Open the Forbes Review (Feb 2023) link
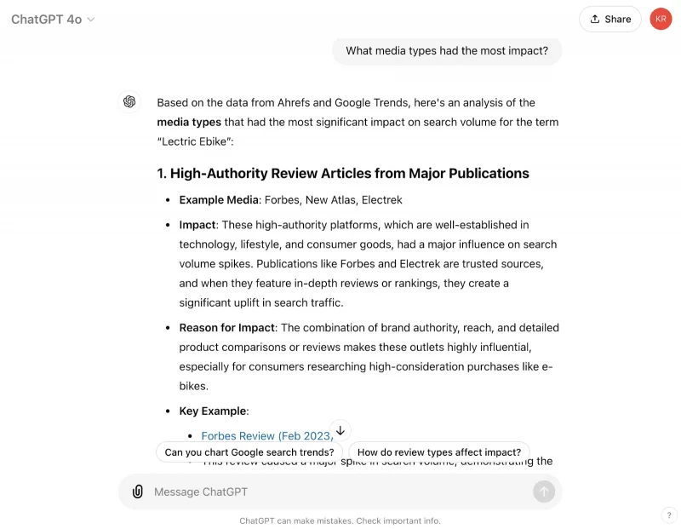The width and height of the screenshot is (681, 529). tap(267, 436)
